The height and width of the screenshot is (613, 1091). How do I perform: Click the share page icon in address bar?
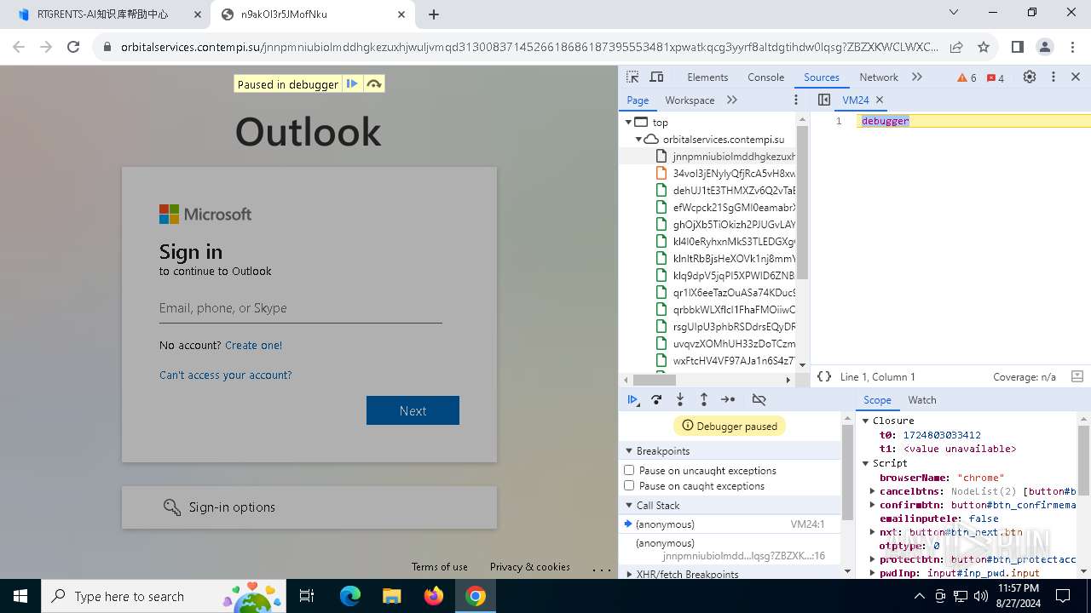(x=956, y=47)
